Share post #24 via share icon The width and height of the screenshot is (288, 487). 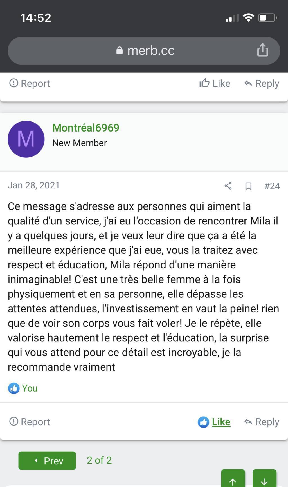228,186
